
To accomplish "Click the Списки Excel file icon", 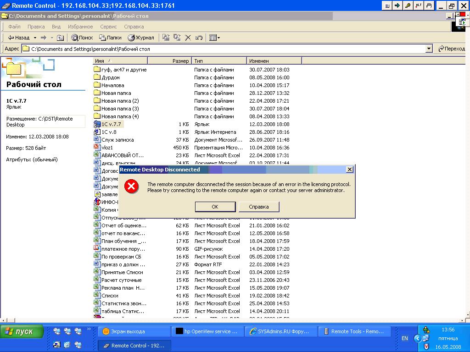I will coord(97,295).
